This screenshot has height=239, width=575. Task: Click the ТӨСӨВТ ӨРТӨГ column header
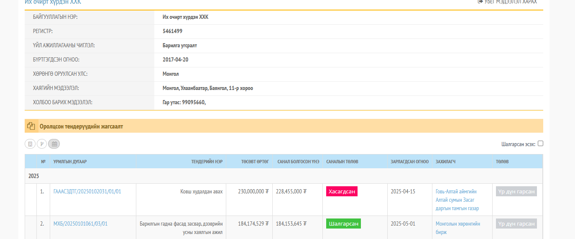pyautogui.click(x=255, y=162)
